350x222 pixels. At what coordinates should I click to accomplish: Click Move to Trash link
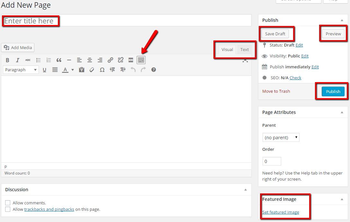coord(276,91)
